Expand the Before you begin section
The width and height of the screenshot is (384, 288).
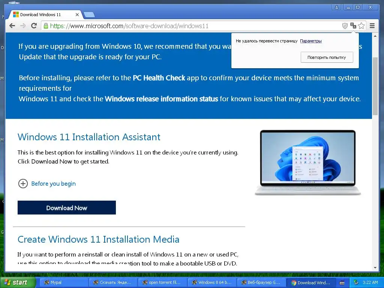(x=47, y=183)
